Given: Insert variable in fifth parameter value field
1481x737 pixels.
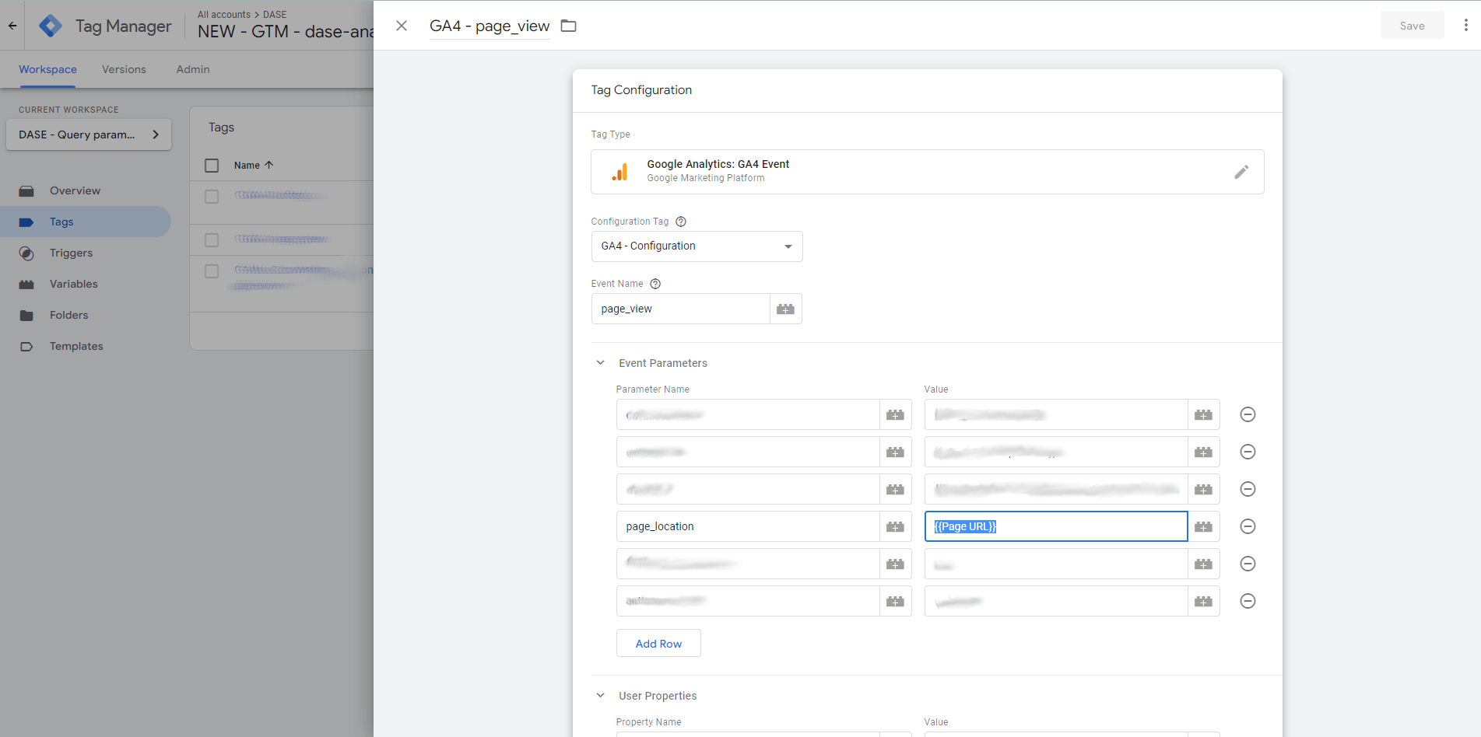Looking at the screenshot, I should (1204, 564).
